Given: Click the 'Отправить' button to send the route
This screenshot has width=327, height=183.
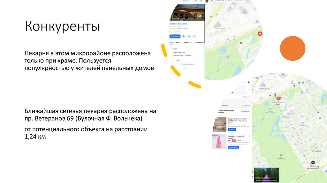Looking at the screenshot, I should (x=245, y=111).
